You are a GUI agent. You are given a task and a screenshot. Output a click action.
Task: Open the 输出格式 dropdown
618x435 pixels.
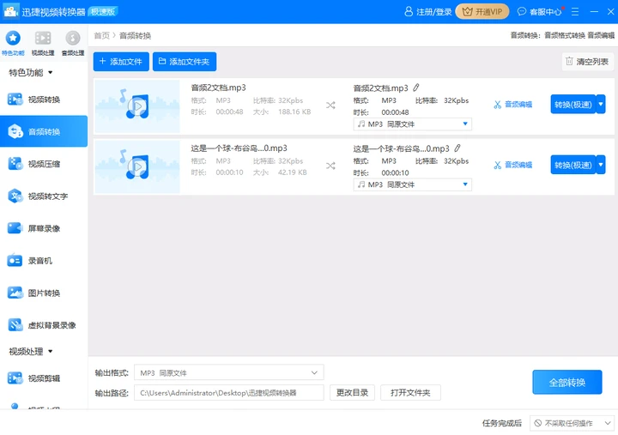point(229,372)
